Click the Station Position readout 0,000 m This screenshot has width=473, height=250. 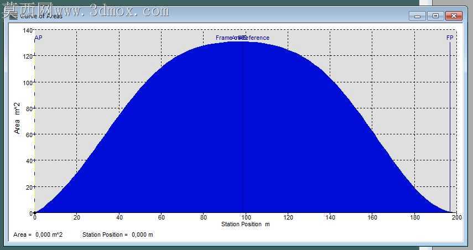tap(118, 235)
